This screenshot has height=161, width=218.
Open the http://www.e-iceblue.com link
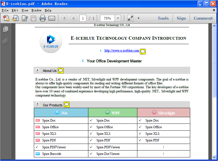122,50
